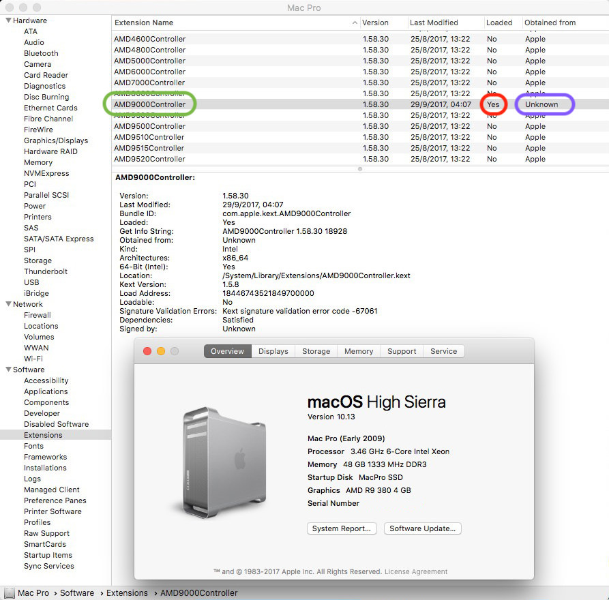The height and width of the screenshot is (600, 609).
Task: Click the System Report... button
Action: tap(342, 528)
